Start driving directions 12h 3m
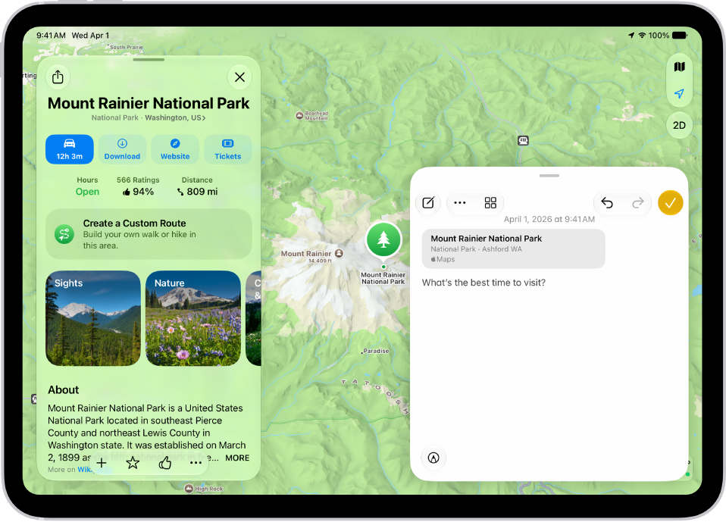The image size is (726, 522). [x=70, y=149]
